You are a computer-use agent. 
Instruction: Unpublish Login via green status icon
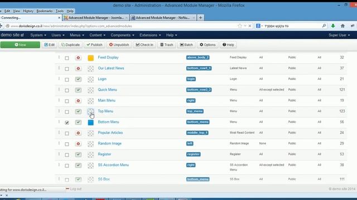click(x=78, y=79)
